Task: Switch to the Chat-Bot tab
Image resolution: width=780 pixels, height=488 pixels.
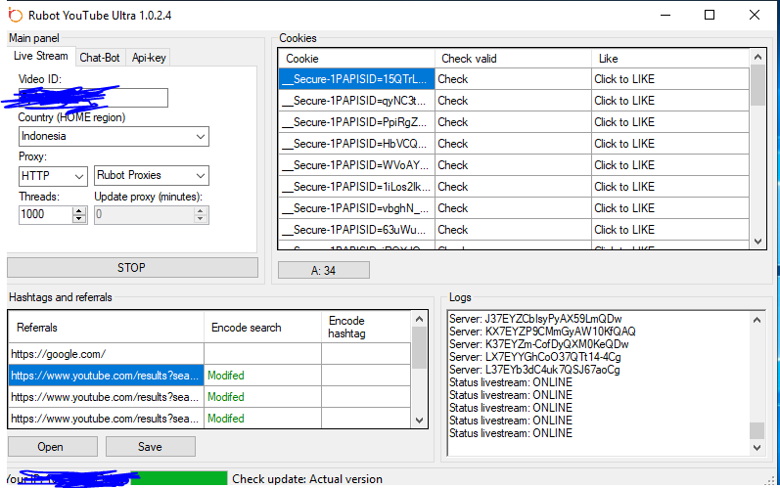Action: 99,58
